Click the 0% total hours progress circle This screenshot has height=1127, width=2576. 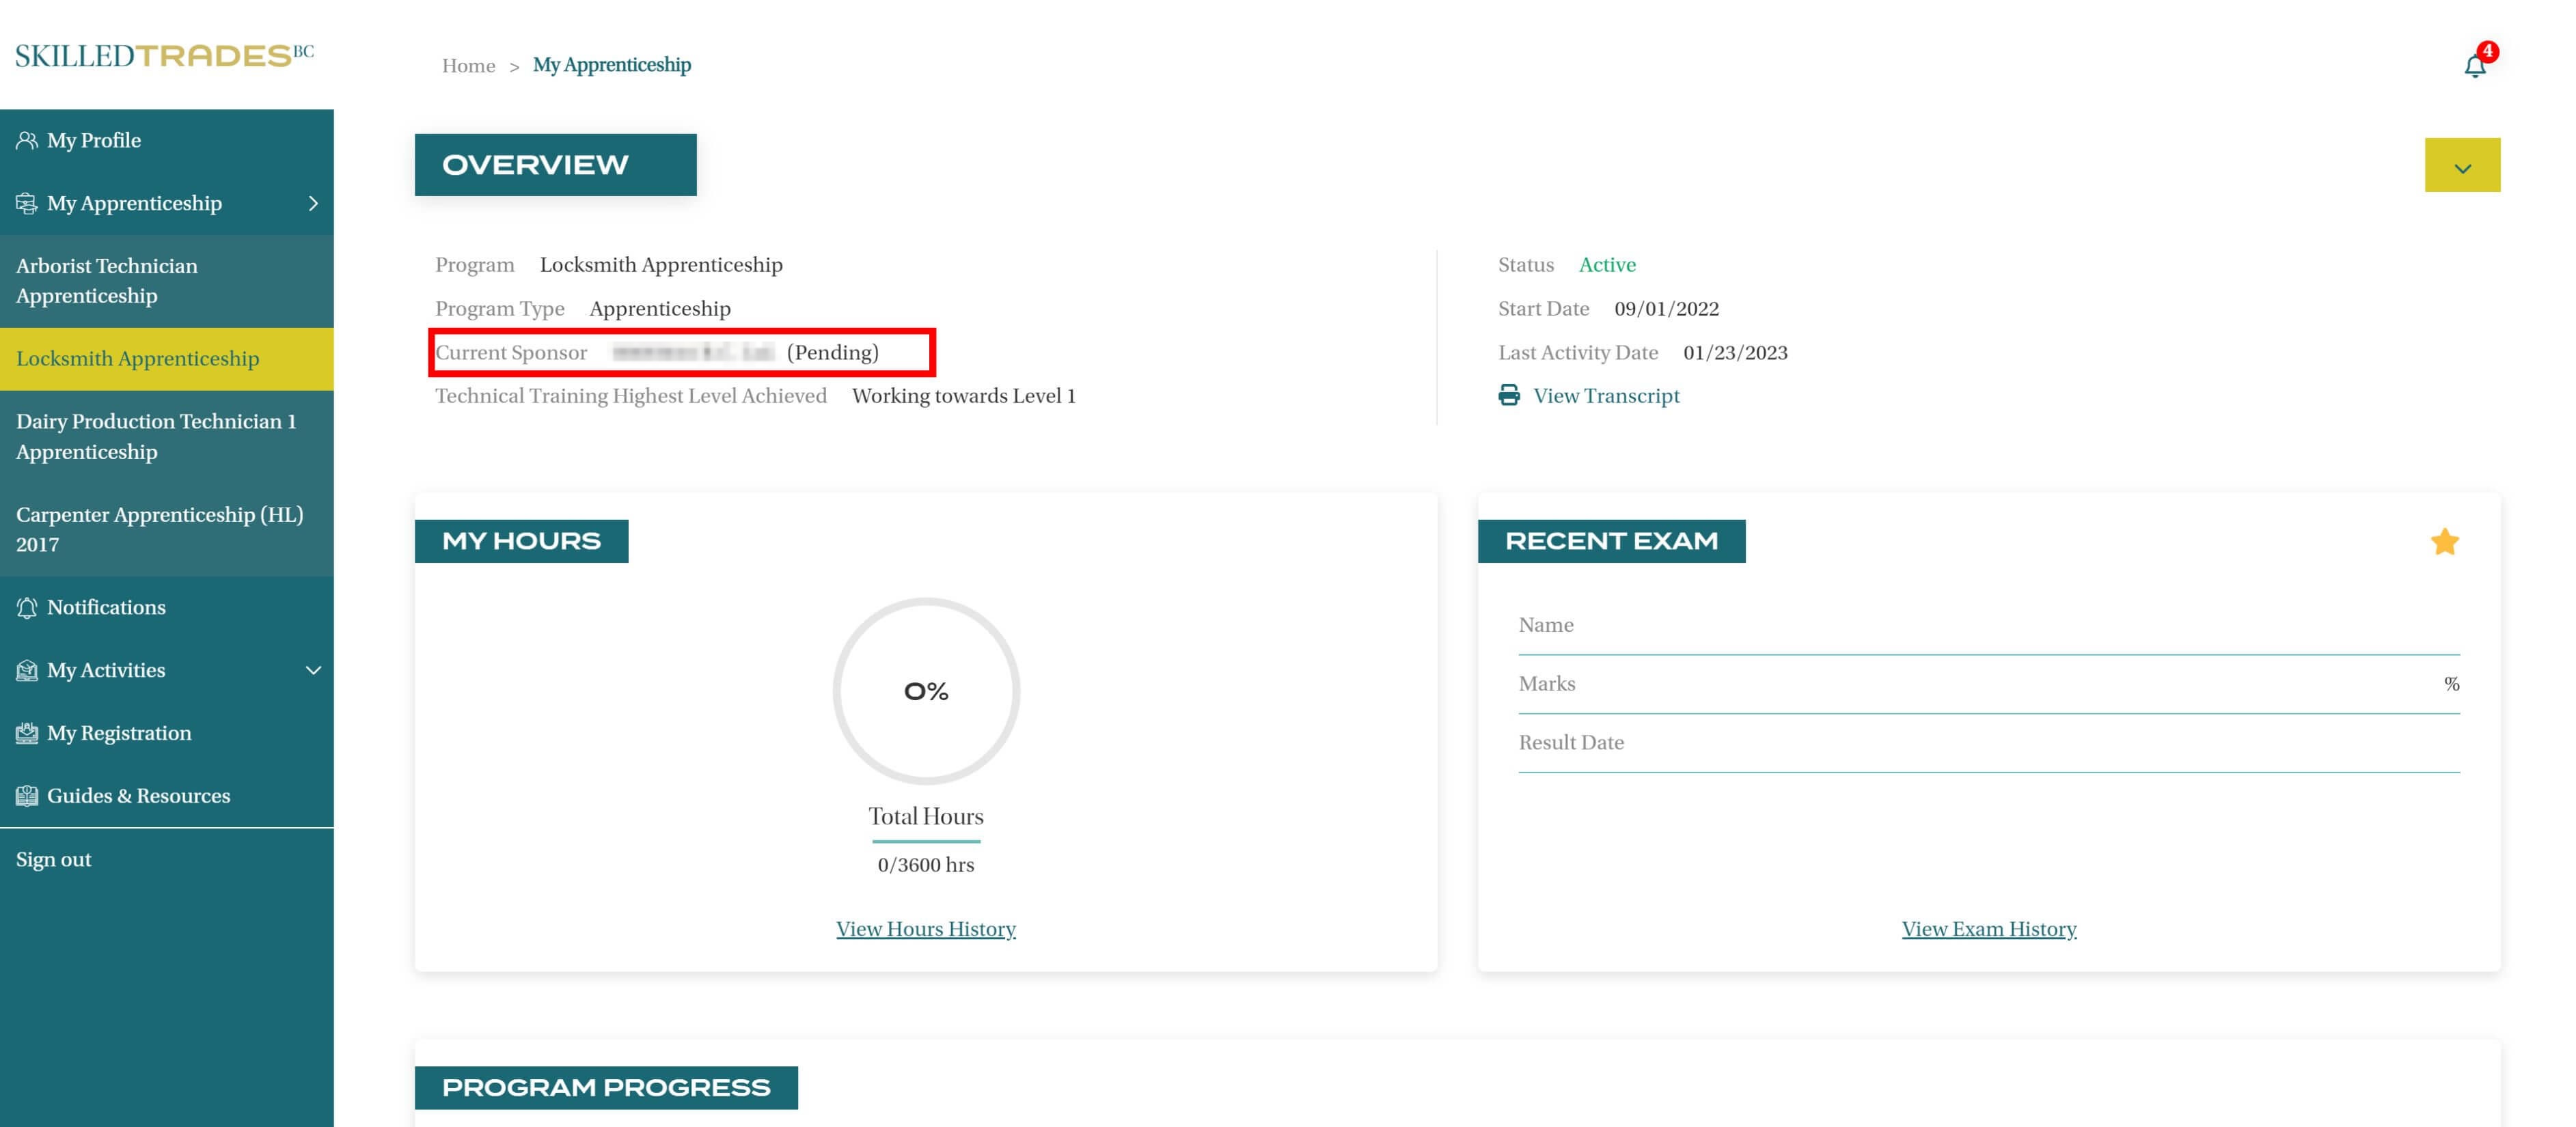[926, 691]
